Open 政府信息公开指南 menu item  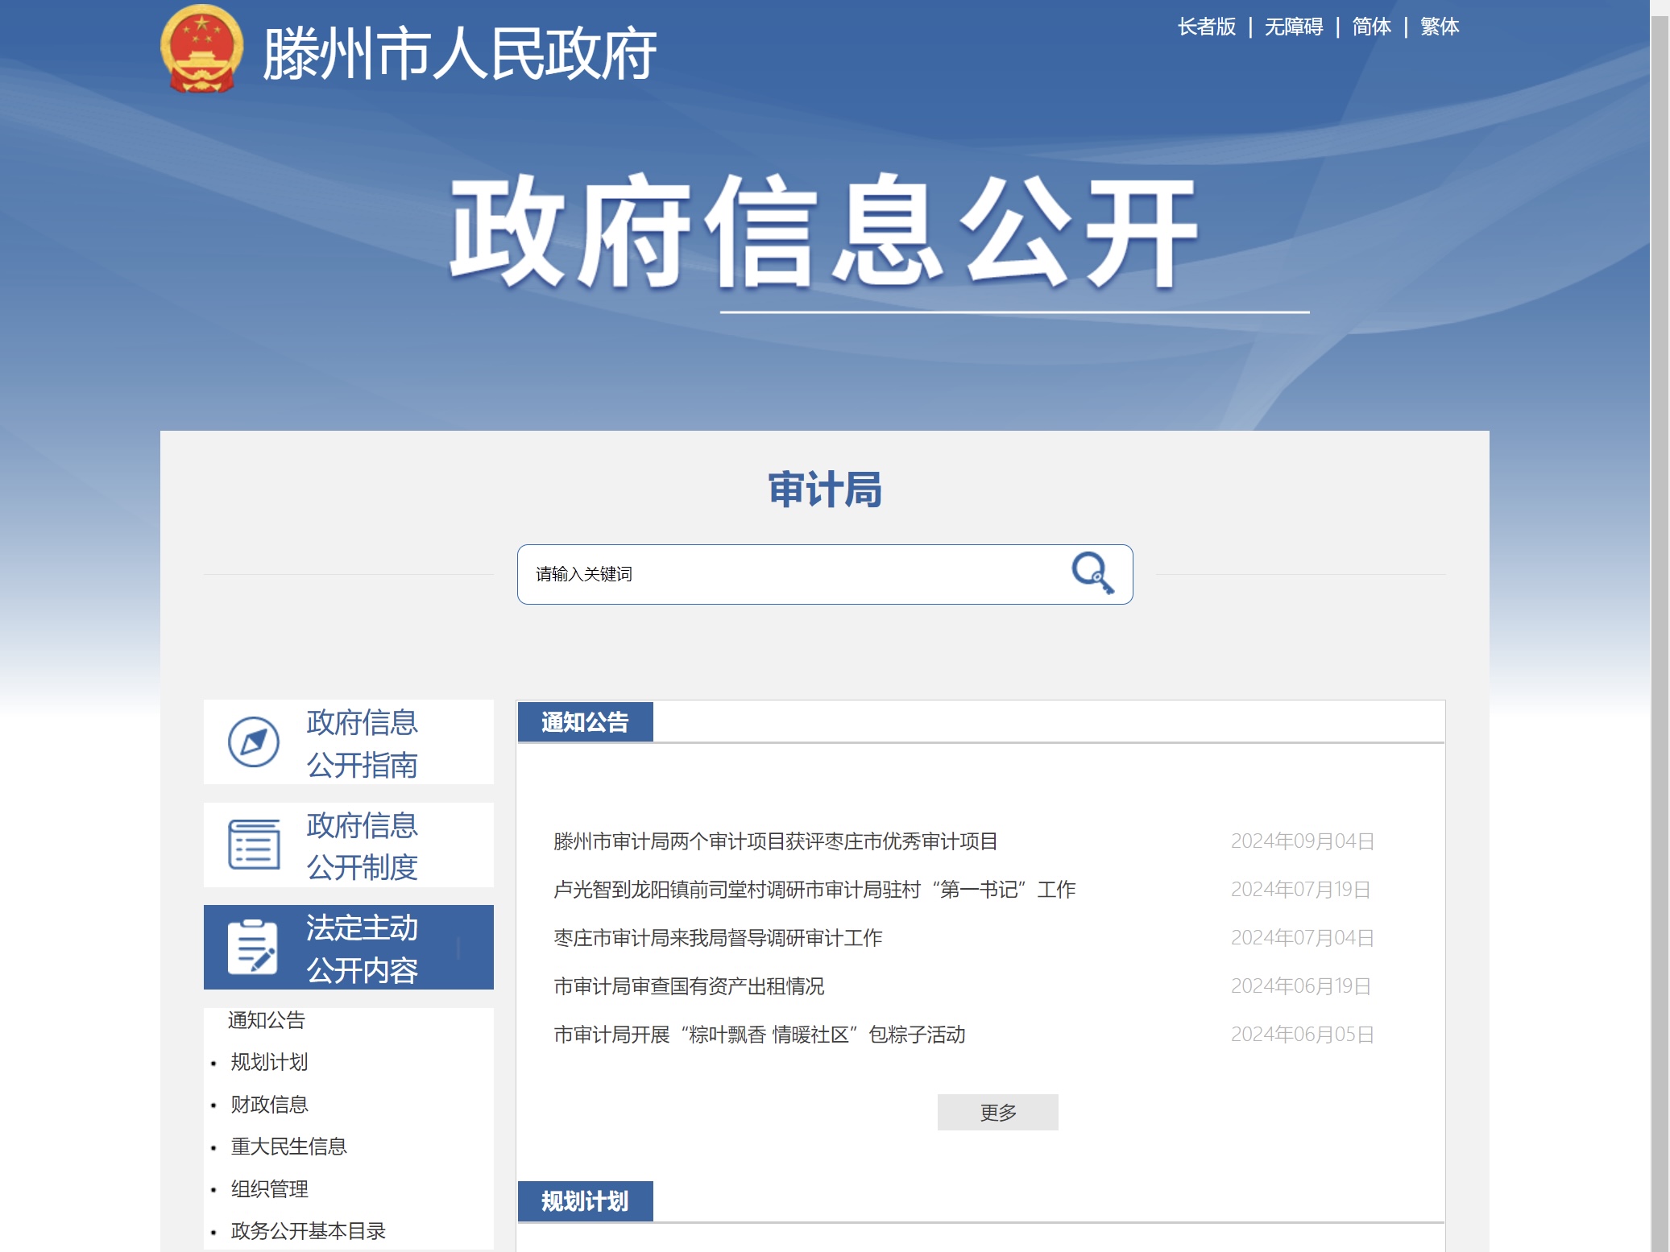(x=349, y=742)
